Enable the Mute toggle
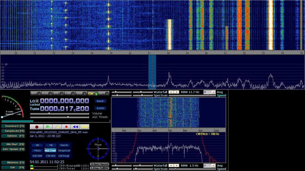This screenshot has height=171, width=305. (x=37, y=150)
